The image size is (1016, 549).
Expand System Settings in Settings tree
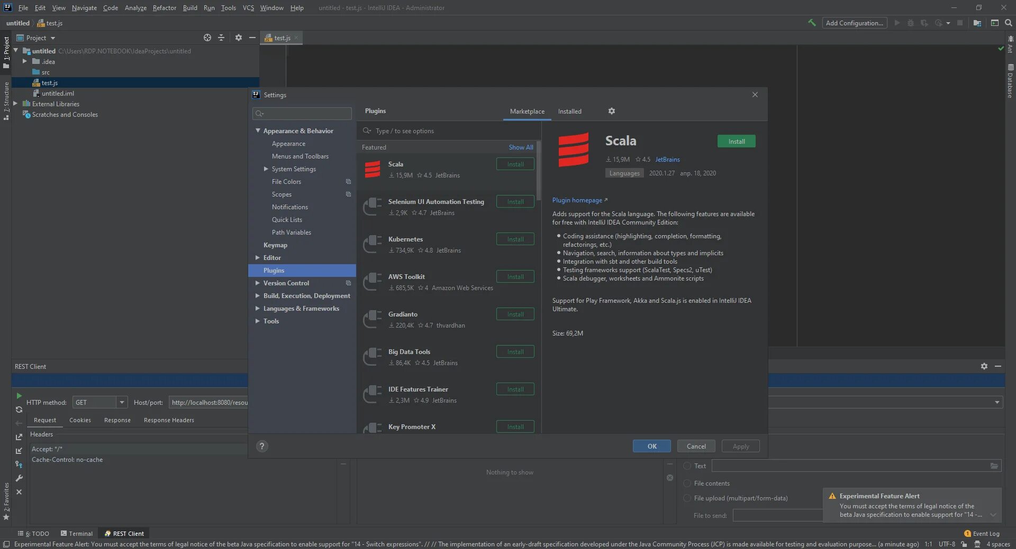266,169
